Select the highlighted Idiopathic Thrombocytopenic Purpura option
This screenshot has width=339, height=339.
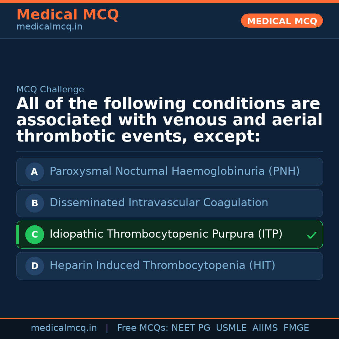tap(166, 234)
